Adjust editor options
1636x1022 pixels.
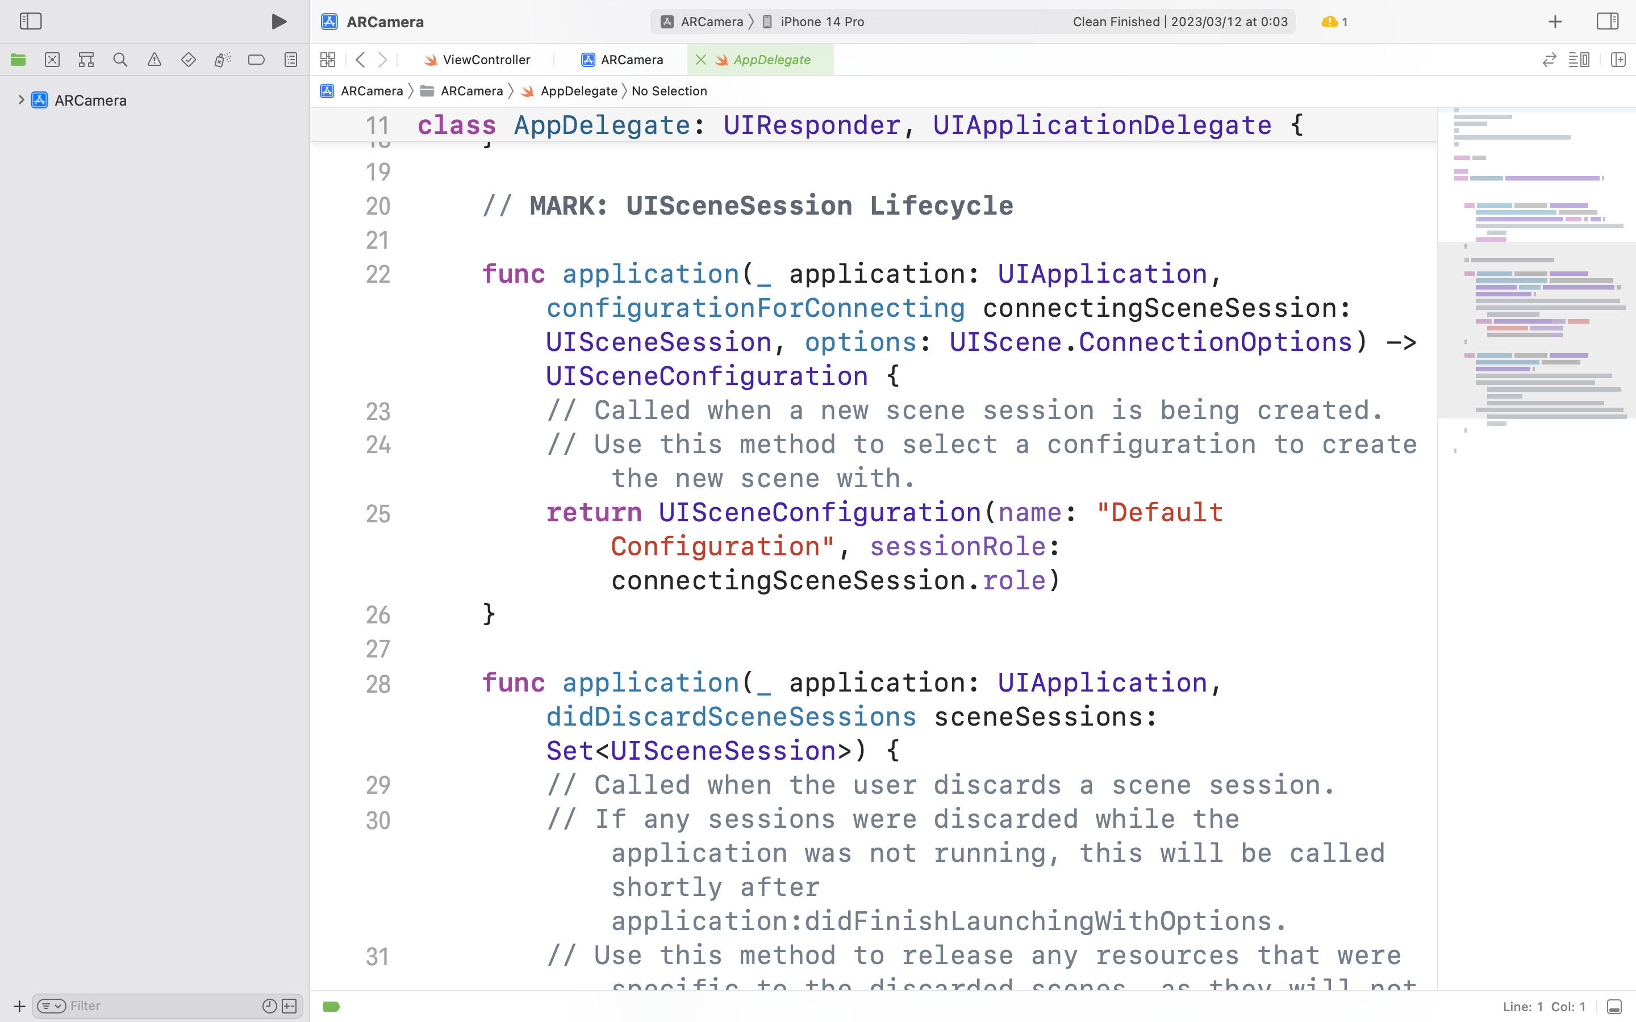(x=1579, y=60)
